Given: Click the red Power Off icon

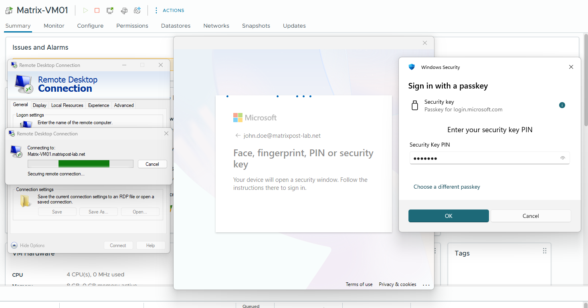Looking at the screenshot, I should click(97, 10).
